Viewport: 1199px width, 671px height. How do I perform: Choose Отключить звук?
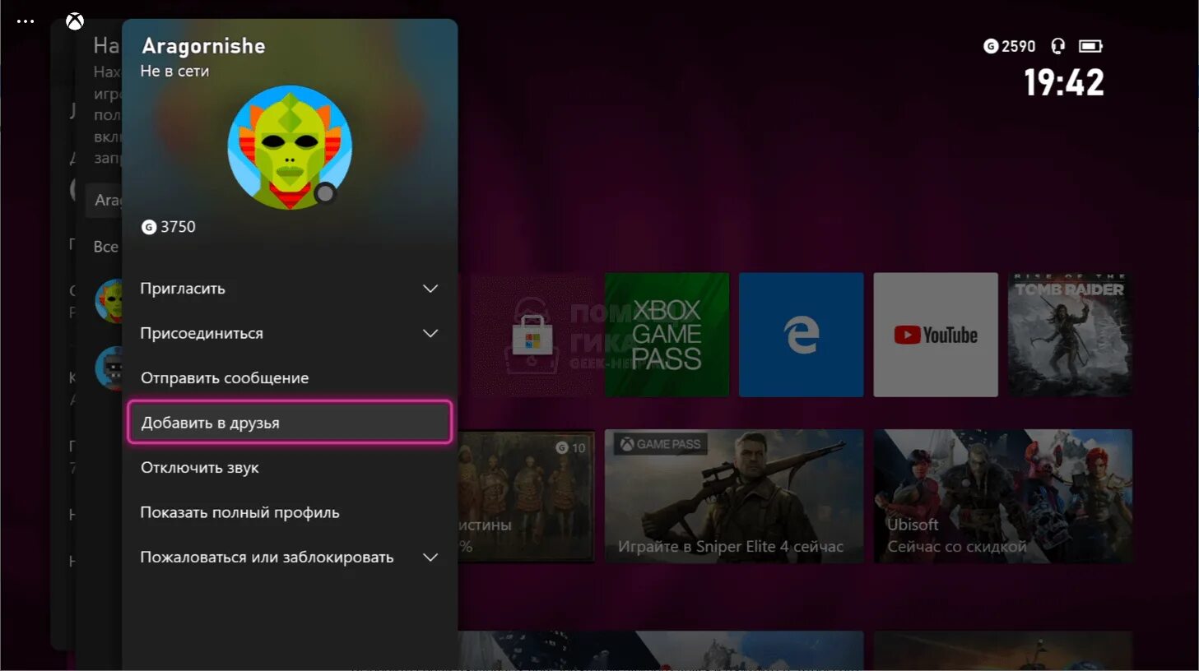click(290, 468)
